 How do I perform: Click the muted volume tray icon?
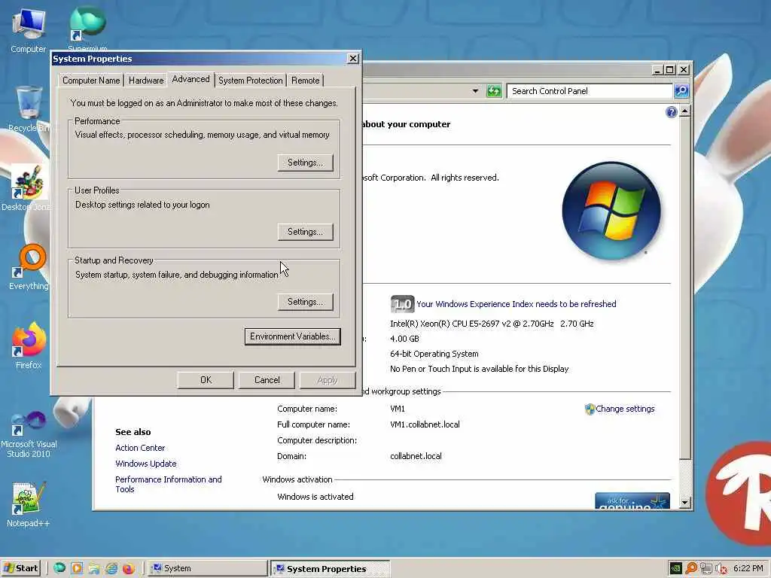pos(721,568)
